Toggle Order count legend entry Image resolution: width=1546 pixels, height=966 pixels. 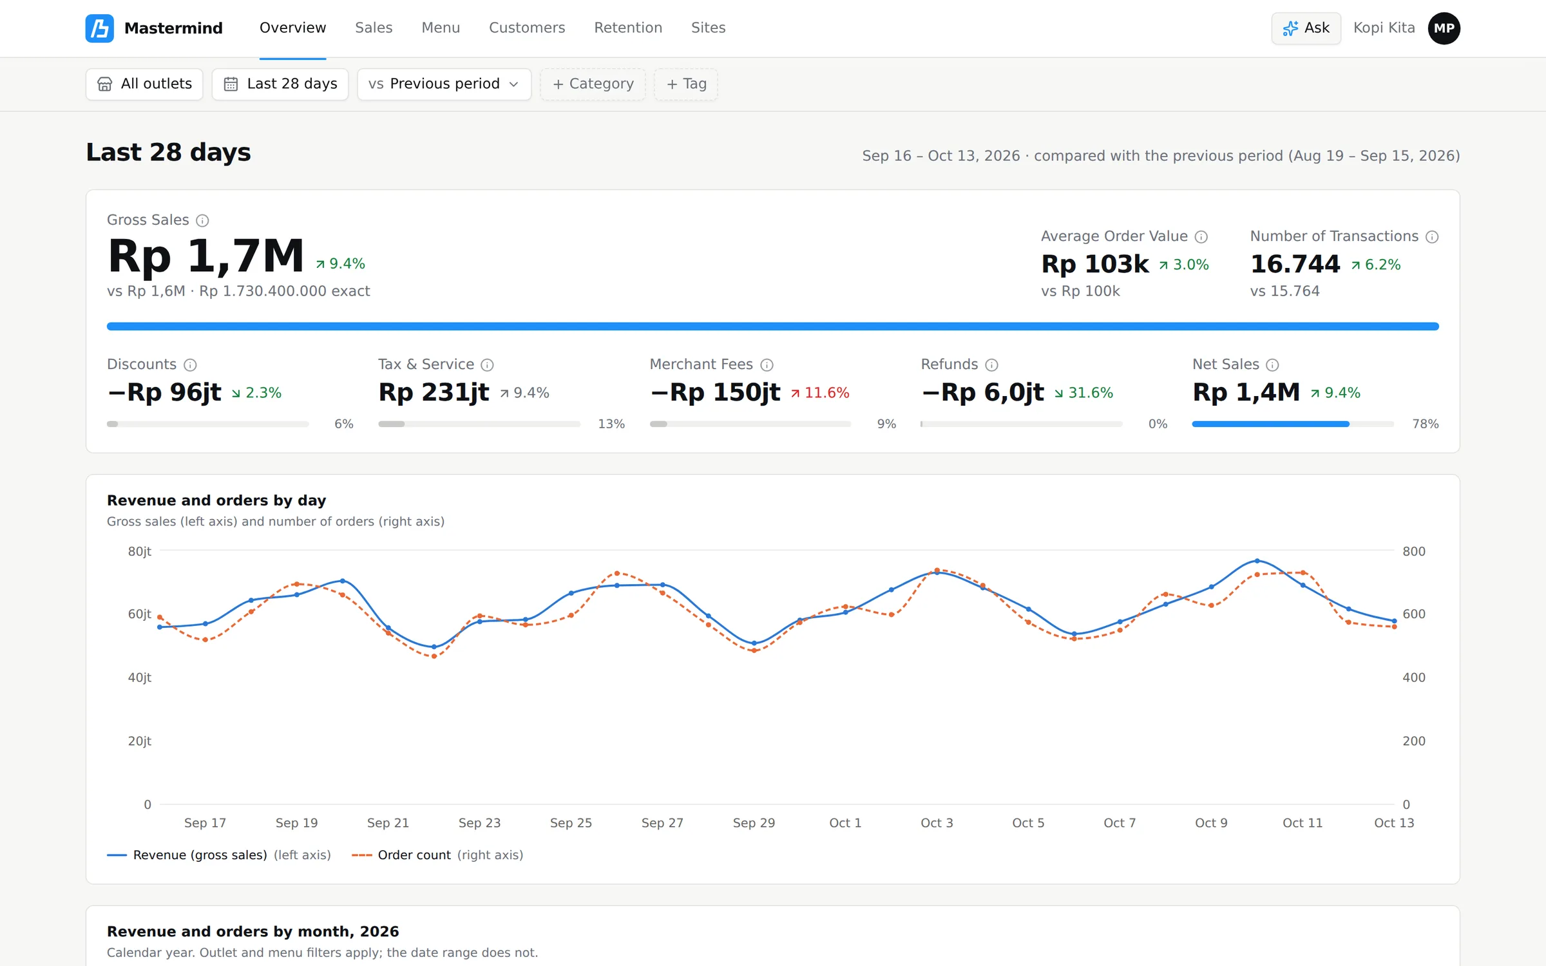tap(437, 855)
